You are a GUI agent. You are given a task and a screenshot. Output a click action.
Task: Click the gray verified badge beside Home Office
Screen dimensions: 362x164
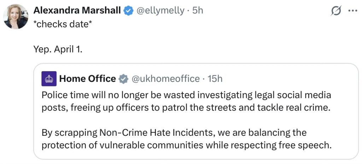point(123,79)
